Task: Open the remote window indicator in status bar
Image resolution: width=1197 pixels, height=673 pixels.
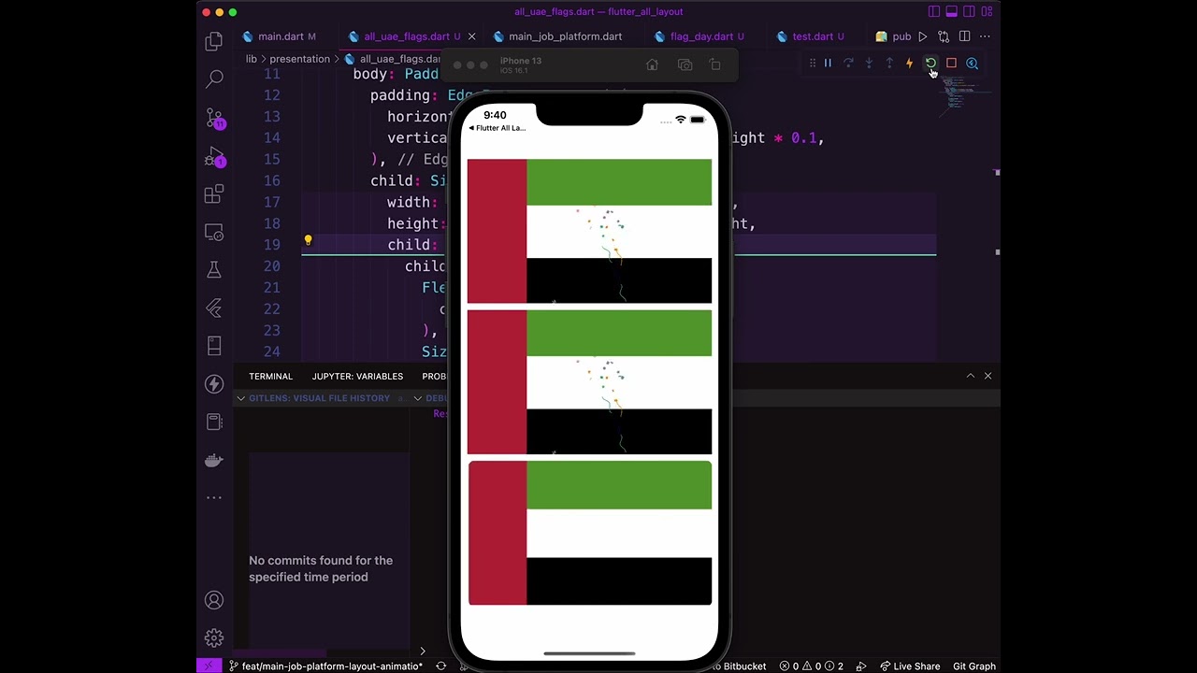Action: click(209, 666)
